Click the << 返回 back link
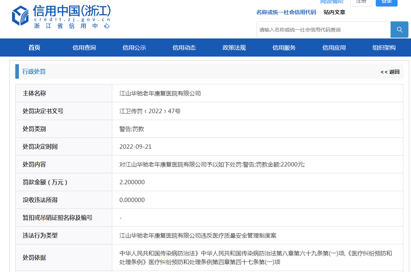This screenshot has width=411, height=272. pyautogui.click(x=390, y=72)
